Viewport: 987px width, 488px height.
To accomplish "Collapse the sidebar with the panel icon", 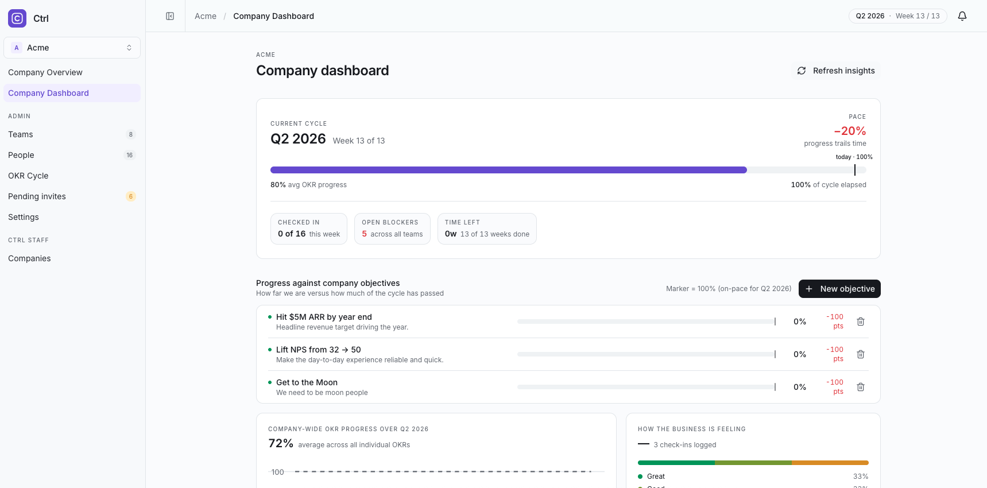I will coord(170,16).
